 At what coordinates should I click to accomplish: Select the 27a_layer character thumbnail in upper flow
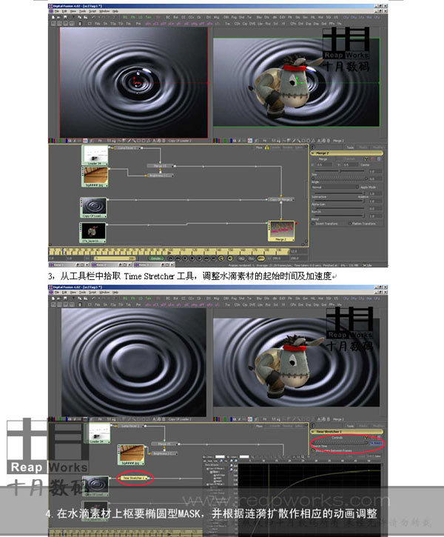click(93, 233)
